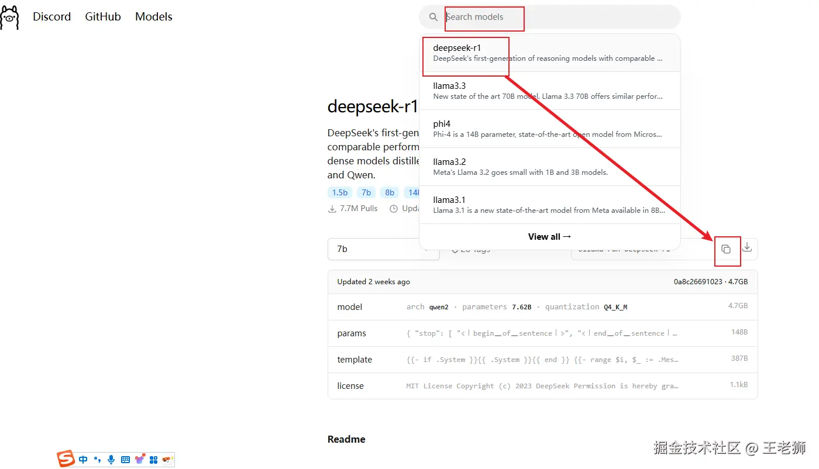The width and height of the screenshot is (819, 469).
Task: Toggle the 中 Chinese input mode
Action: pyautogui.click(x=83, y=460)
